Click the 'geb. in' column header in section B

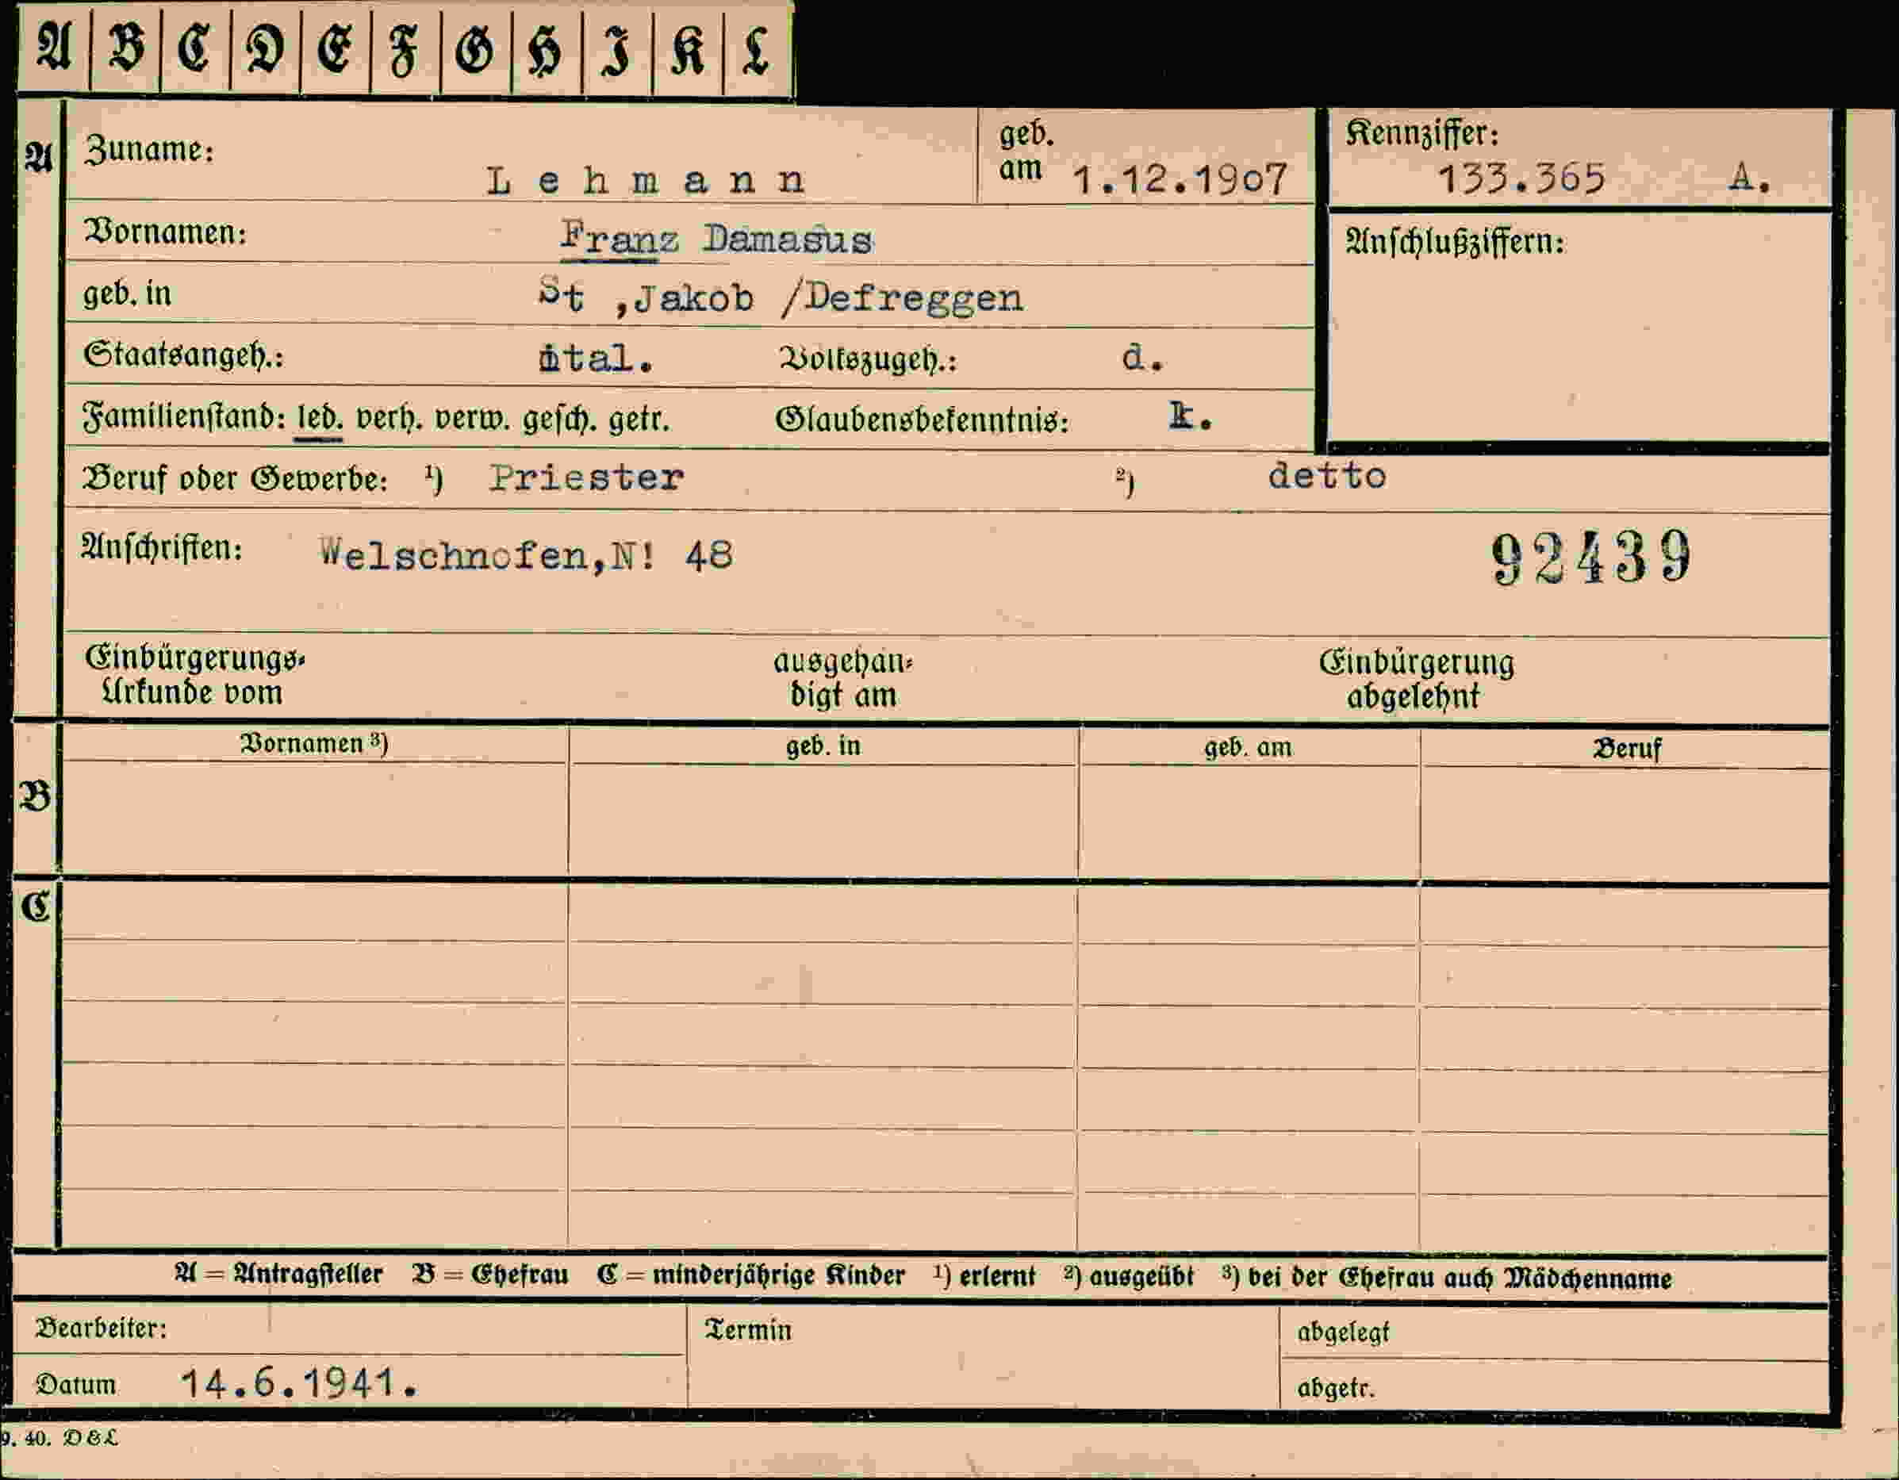point(823,746)
